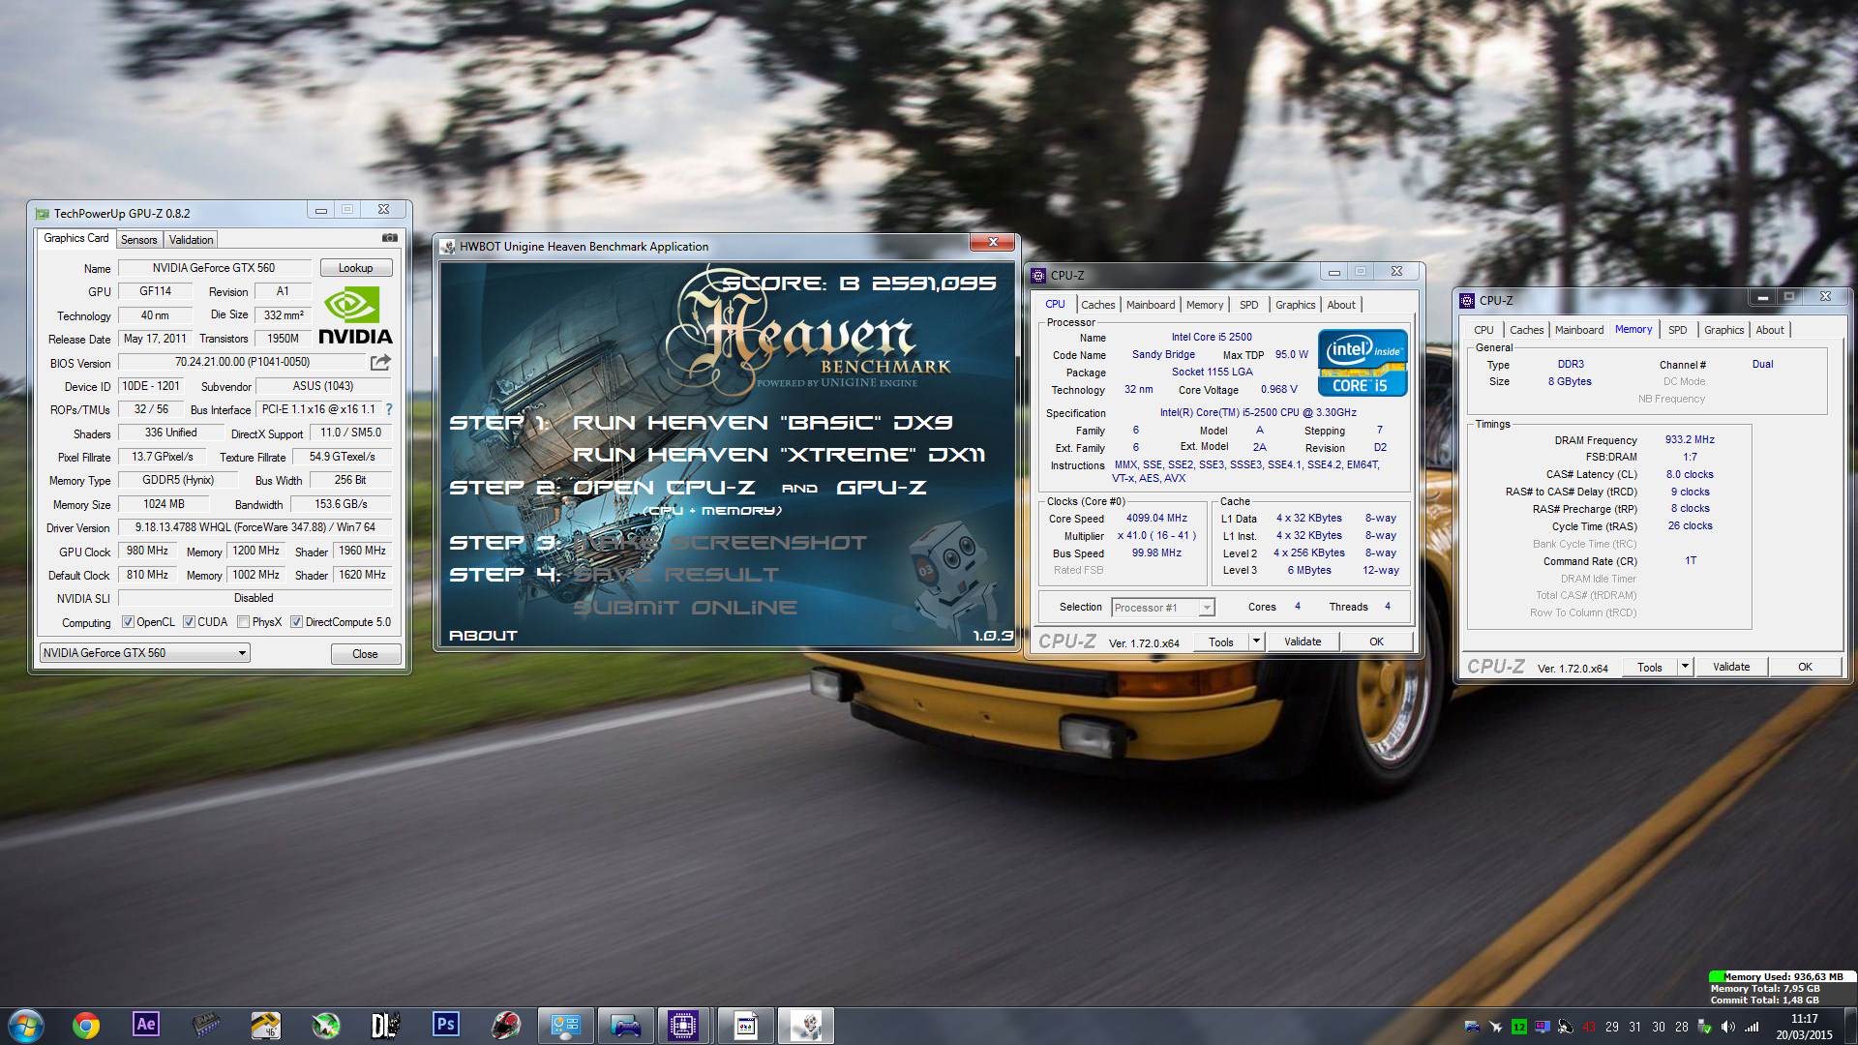Switch to the Validation tab in GPU-Z
Viewport: 1858px width, 1045px height.
191,240
